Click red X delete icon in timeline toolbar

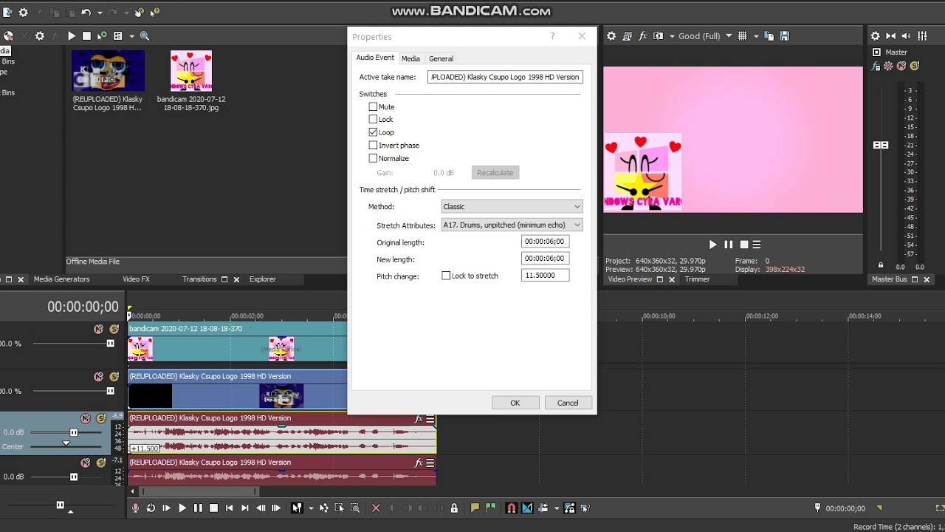[x=376, y=508]
